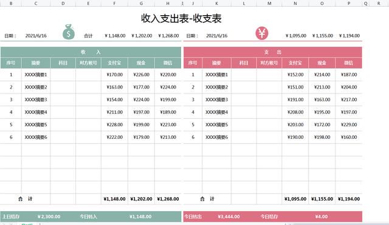Select income cell ¥177.00
389x225 pixels.
pyautogui.click(x=142, y=87)
